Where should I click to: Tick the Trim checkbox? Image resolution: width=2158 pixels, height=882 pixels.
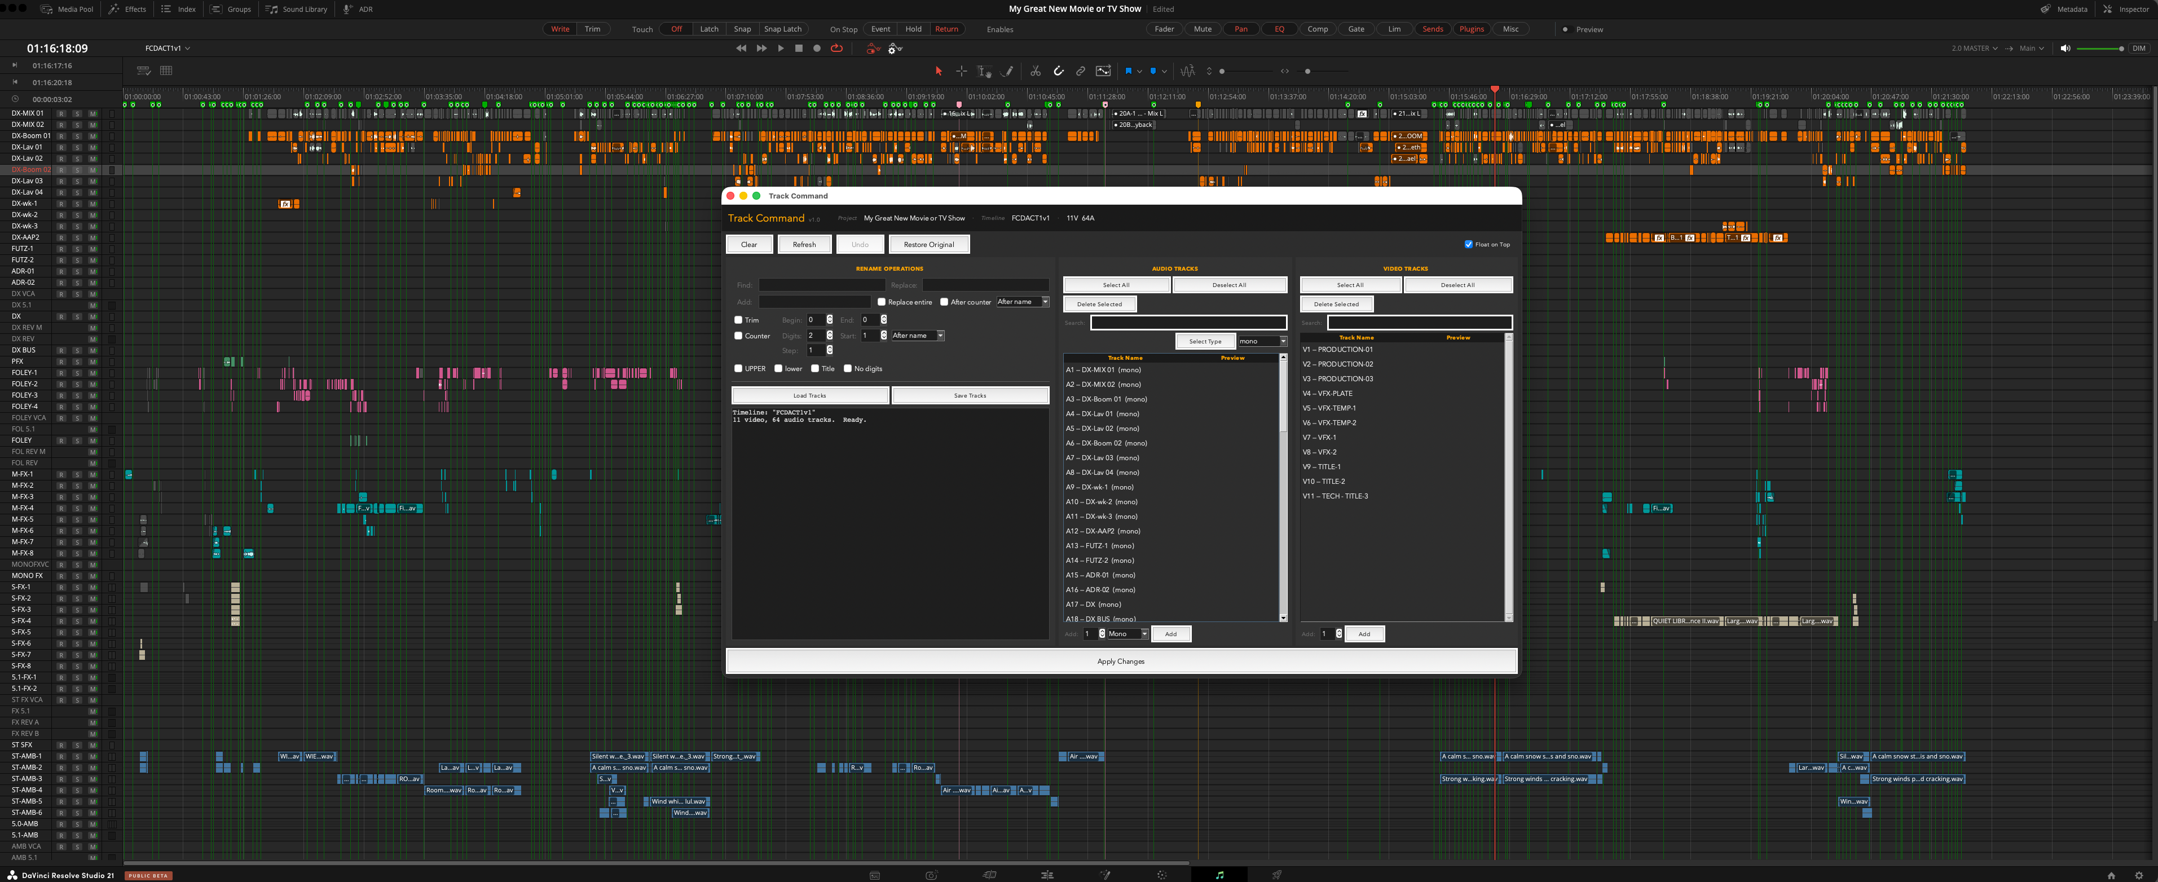(738, 320)
